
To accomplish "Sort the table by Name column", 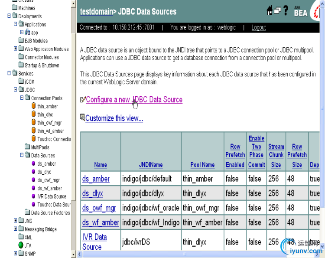I will tap(101, 165).
